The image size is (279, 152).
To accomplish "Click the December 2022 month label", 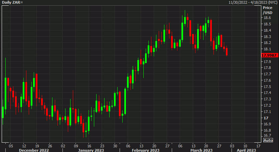I will coord(34,150).
